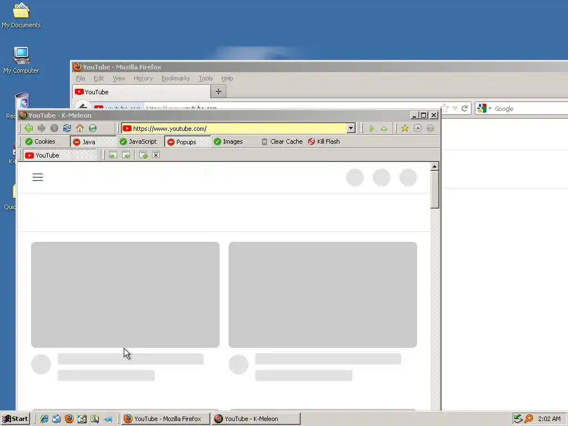
Task: Open My Computer desktop icon
Action: coord(21,60)
